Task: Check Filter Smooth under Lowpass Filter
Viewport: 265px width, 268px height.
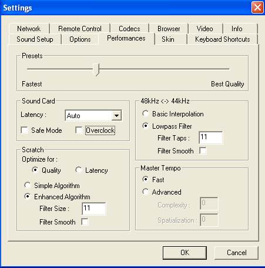Action: (x=203, y=151)
